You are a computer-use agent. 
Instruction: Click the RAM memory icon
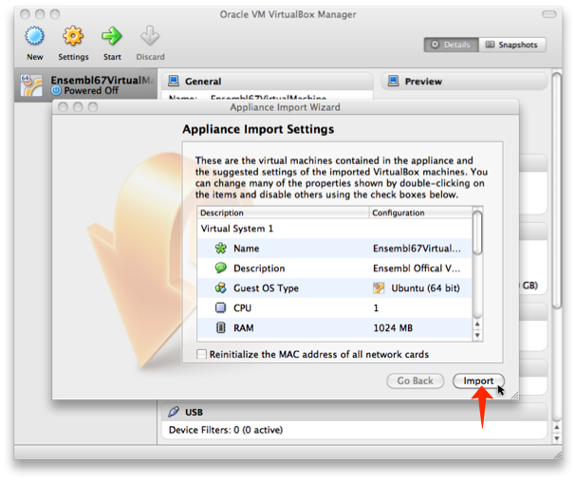220,327
